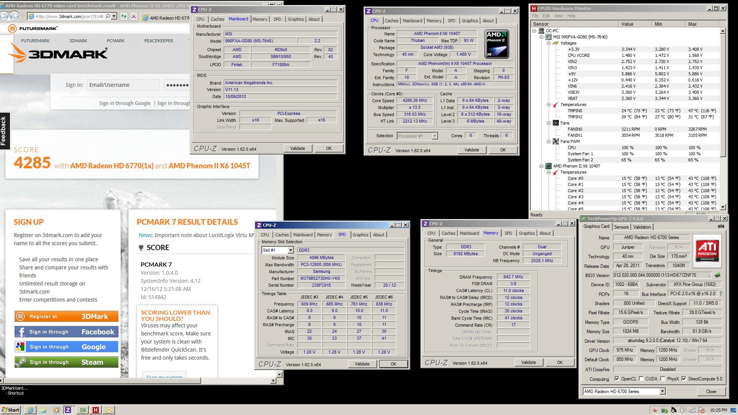Click the HWMonitor red H taskbar button
Viewport: 738px width, 415px height.
coord(95,410)
